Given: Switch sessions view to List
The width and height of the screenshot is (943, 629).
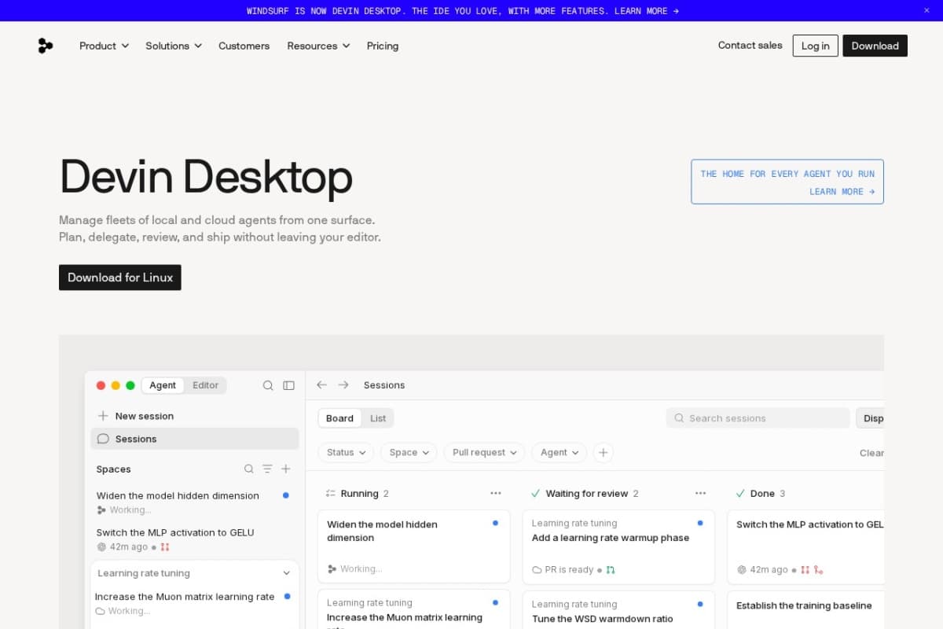Looking at the screenshot, I should (x=378, y=418).
